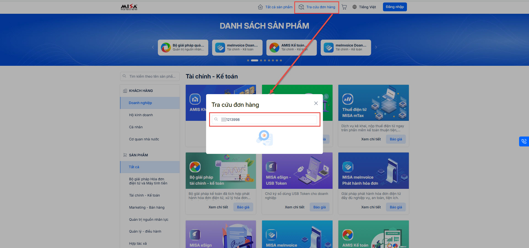Click the cart icon beside SẢN PHẨM
The image size is (529, 248).
point(125,155)
